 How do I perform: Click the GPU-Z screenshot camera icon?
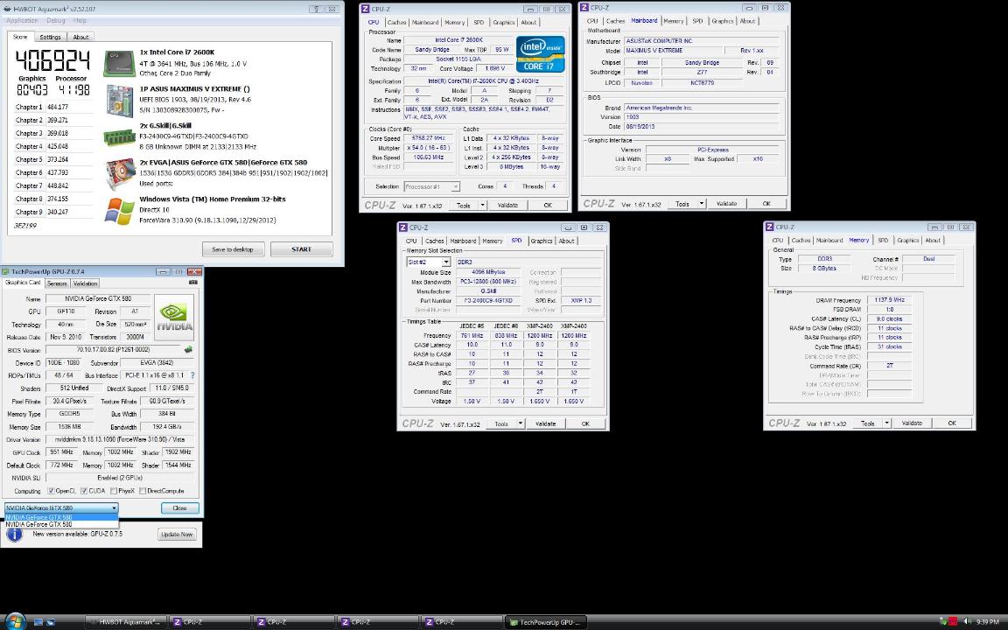point(192,283)
